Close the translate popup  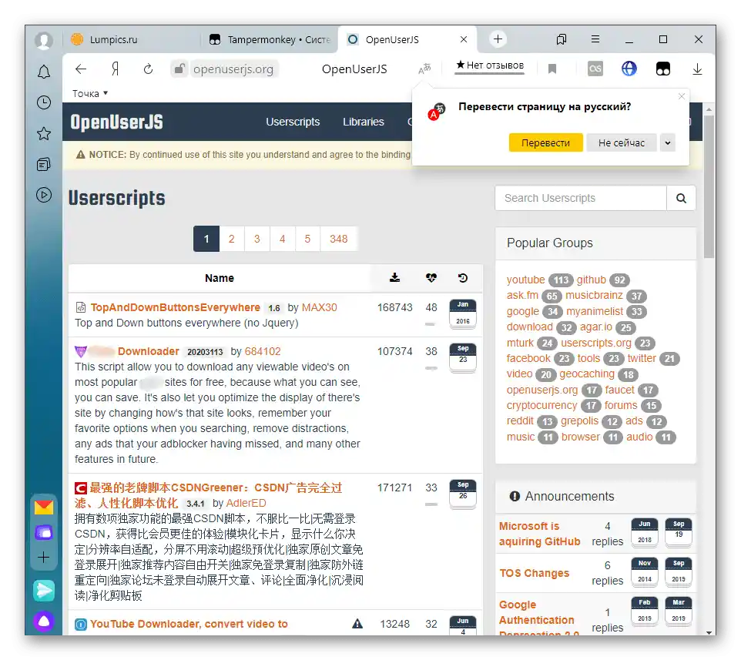(682, 96)
